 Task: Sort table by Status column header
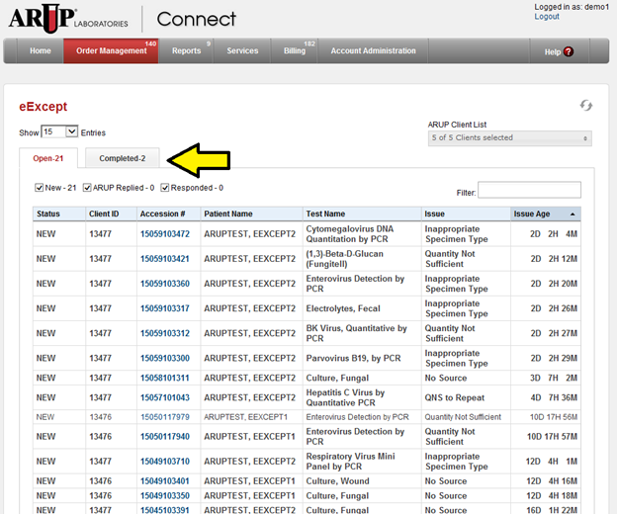[59, 214]
